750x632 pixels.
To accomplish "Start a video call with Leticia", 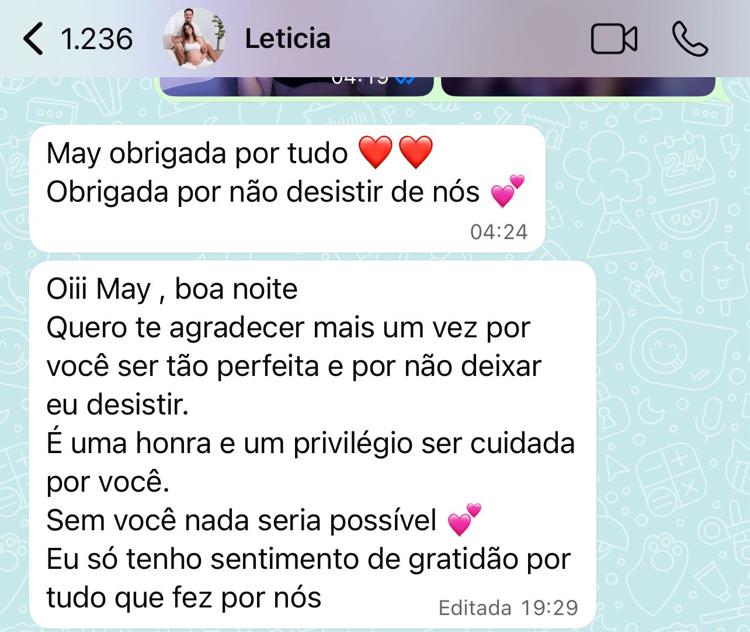I will click(614, 39).
